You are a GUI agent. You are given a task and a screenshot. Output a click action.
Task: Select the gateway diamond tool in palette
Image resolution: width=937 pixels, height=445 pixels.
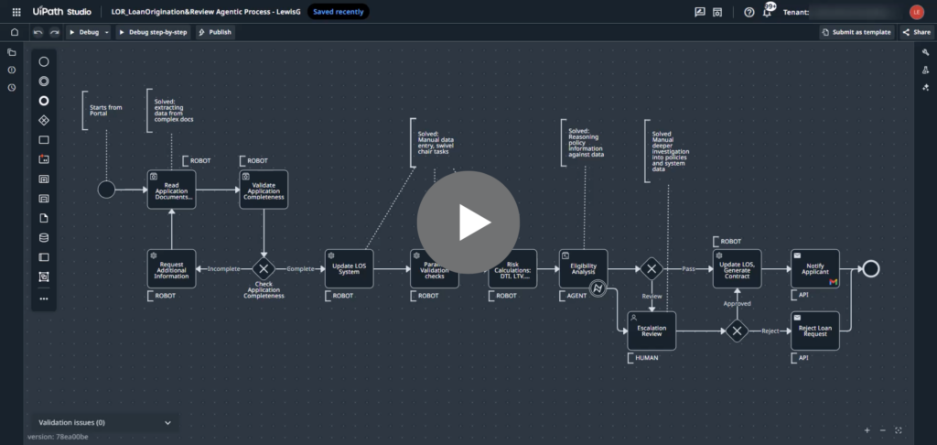coord(44,120)
